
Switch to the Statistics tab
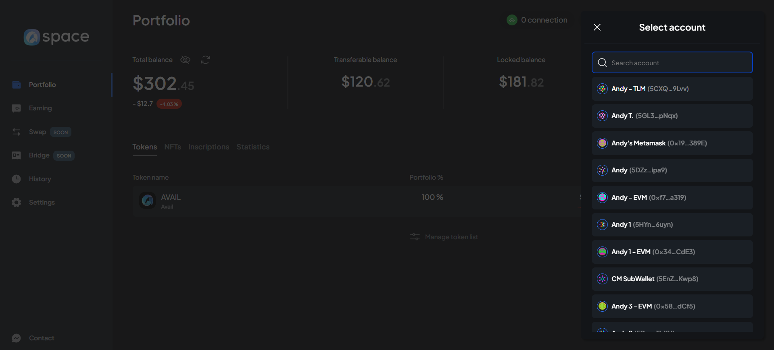pos(253,147)
